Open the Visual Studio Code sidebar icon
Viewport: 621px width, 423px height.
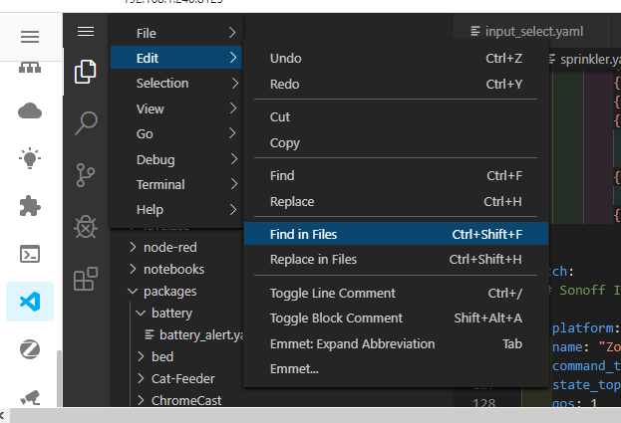[30, 301]
